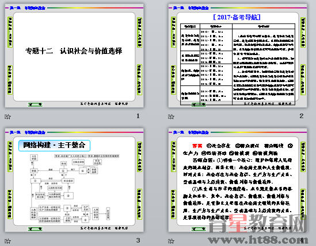Click the green bottom button on slide 3
Viewport: 316px width, 246px height.
pos(35,229)
